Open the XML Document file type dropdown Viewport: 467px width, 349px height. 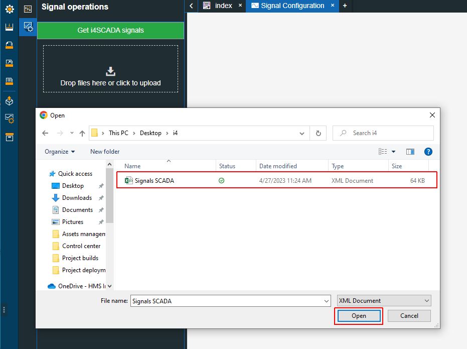point(384,301)
